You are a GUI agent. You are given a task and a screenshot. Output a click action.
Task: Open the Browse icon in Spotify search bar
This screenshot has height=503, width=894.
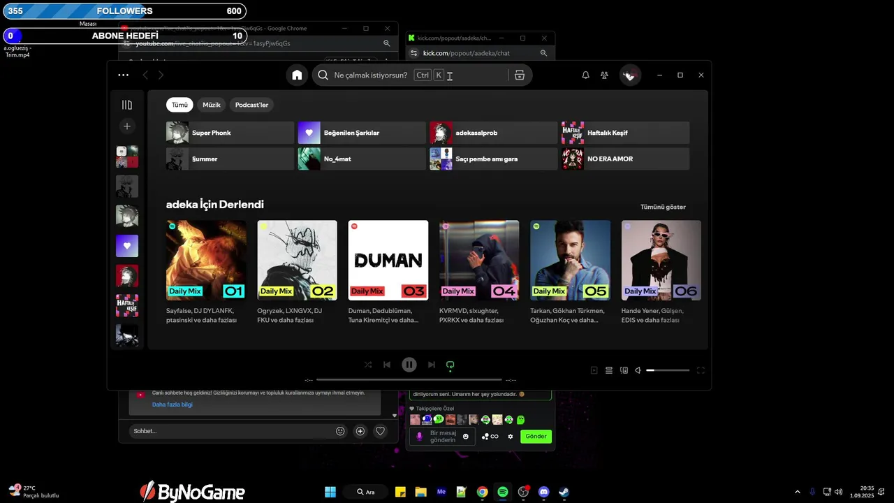coord(520,75)
